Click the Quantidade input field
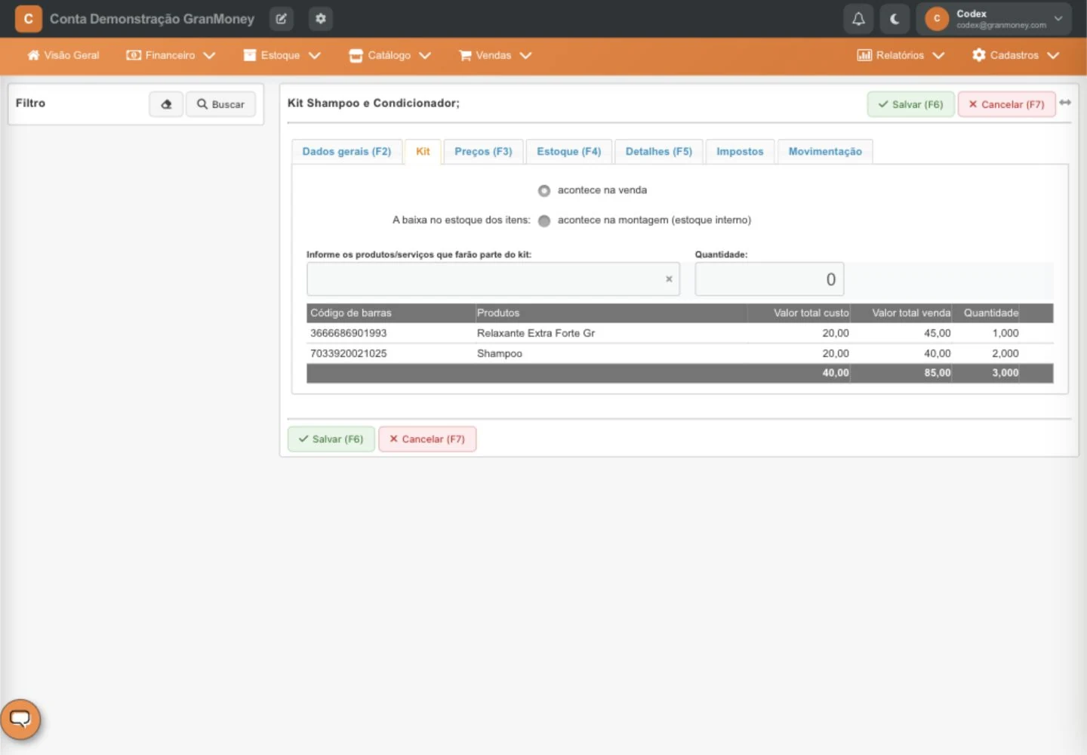 [769, 279]
